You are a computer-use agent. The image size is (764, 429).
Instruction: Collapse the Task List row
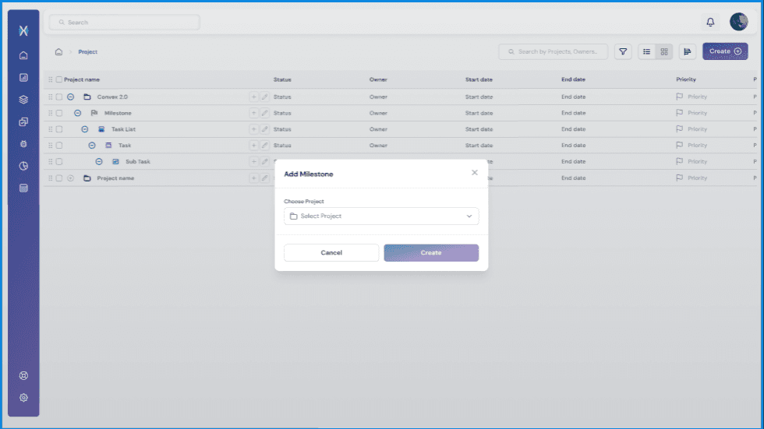(x=85, y=129)
